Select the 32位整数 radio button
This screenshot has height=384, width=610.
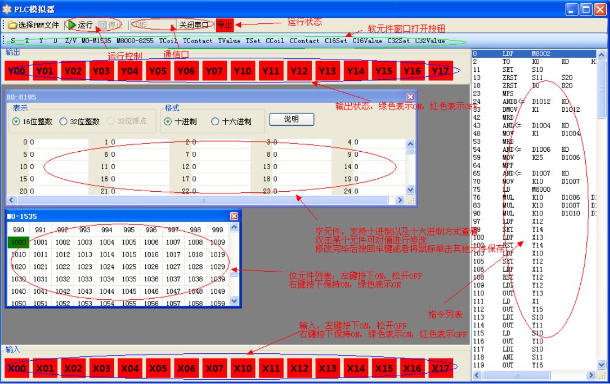pyautogui.click(x=63, y=122)
